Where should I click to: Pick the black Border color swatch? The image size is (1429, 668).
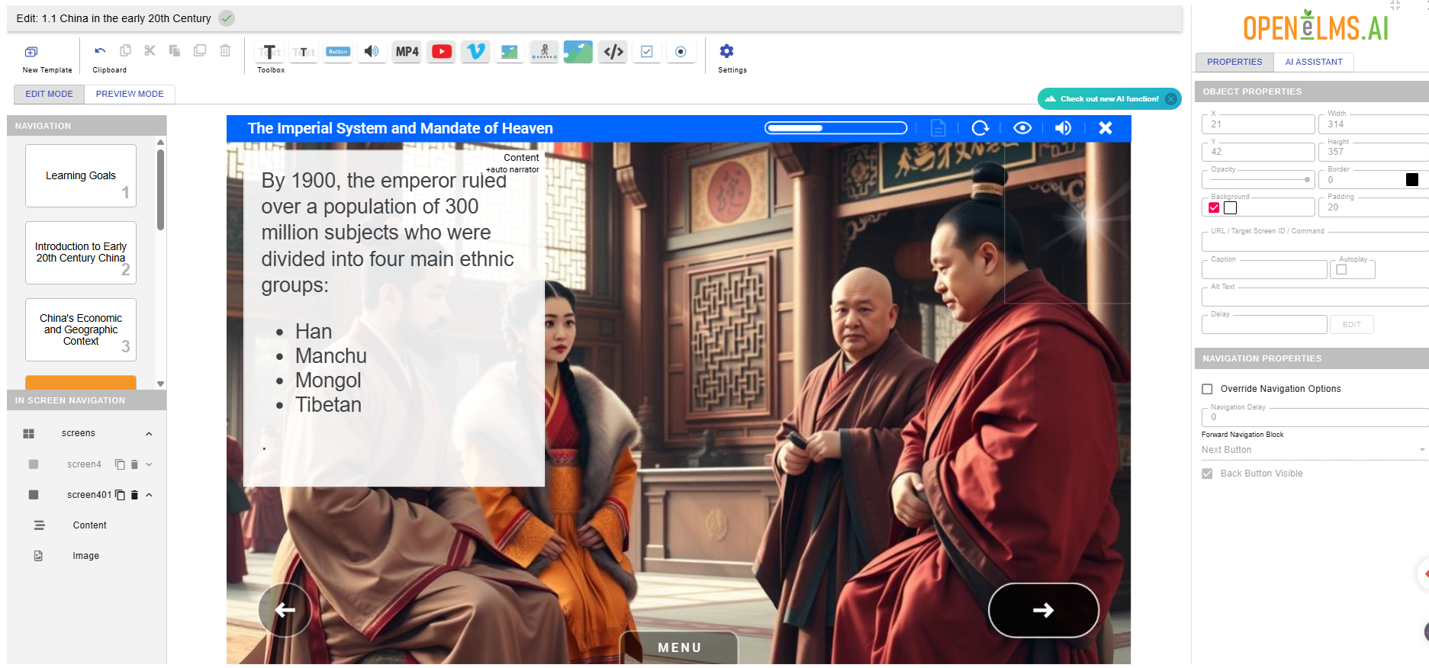[1412, 180]
